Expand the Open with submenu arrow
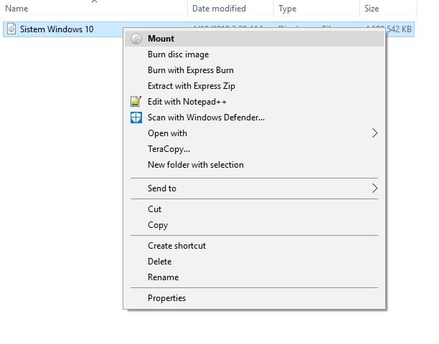Screen dimensions: 439x344 [374, 133]
